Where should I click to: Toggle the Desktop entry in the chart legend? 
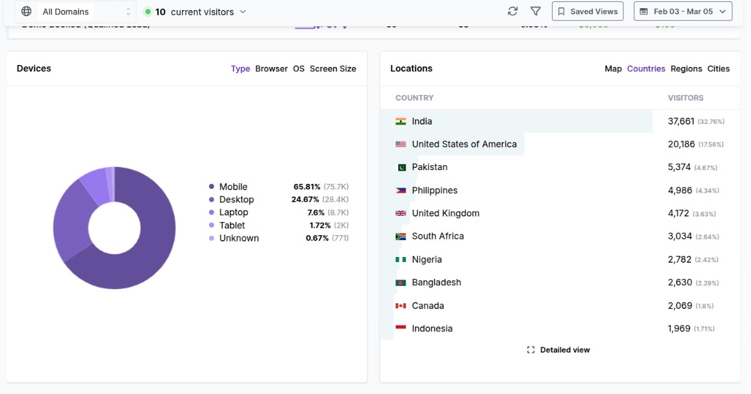tap(237, 200)
